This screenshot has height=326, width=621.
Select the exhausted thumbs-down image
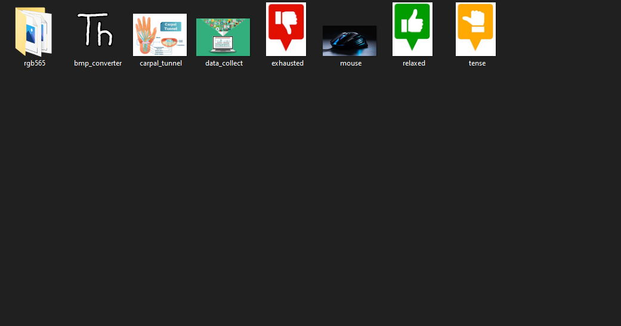[286, 29]
